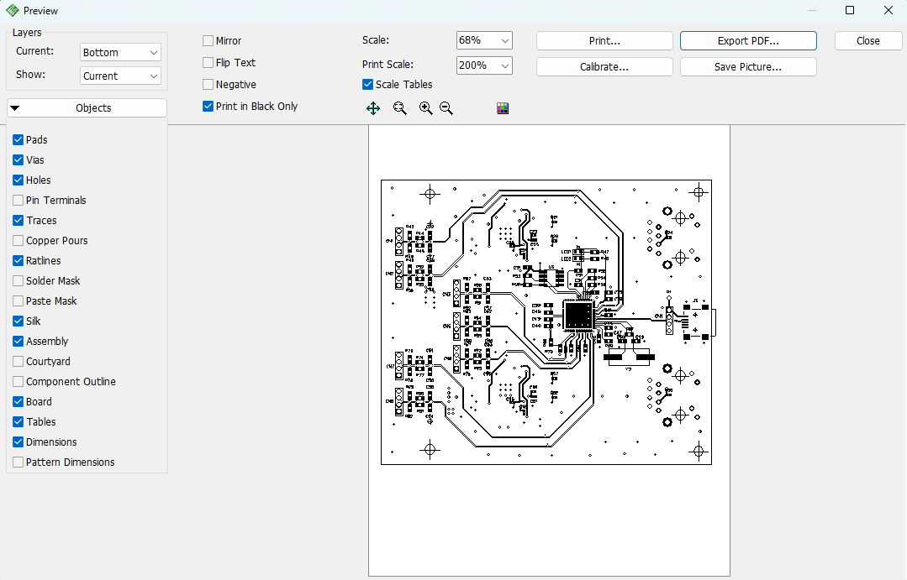Click the zoom window magnifier icon

[400, 108]
